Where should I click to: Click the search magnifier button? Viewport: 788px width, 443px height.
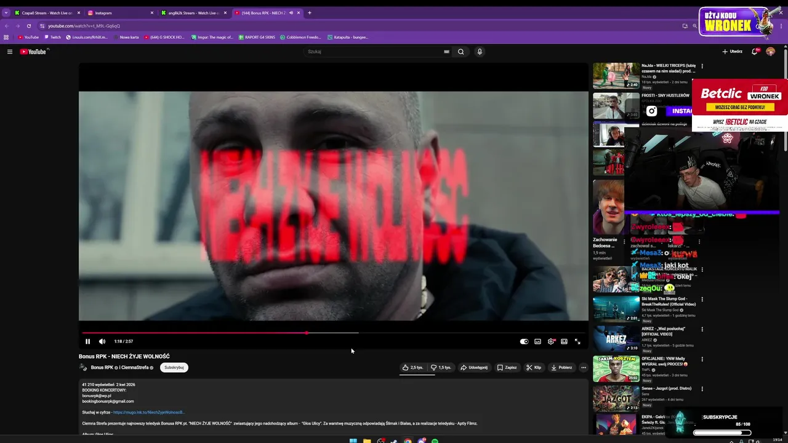point(460,52)
